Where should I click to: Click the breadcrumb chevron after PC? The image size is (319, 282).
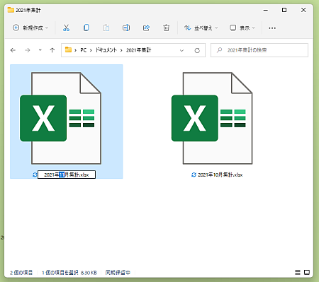(91, 50)
